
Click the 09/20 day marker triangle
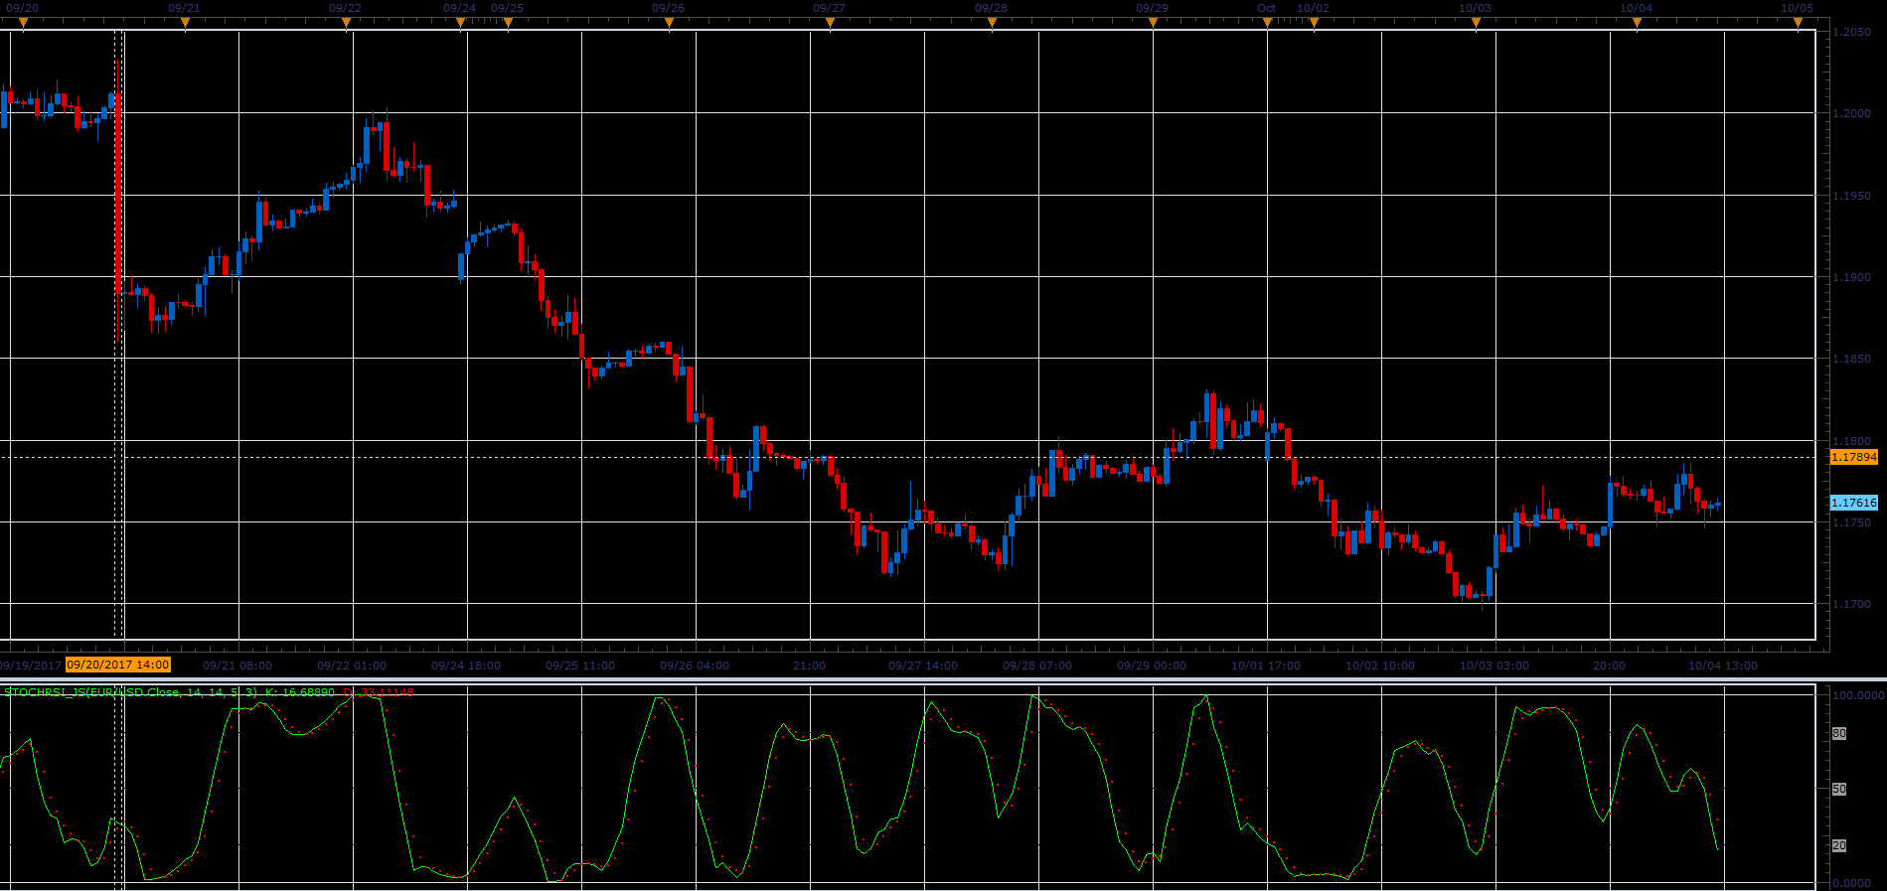tap(23, 23)
